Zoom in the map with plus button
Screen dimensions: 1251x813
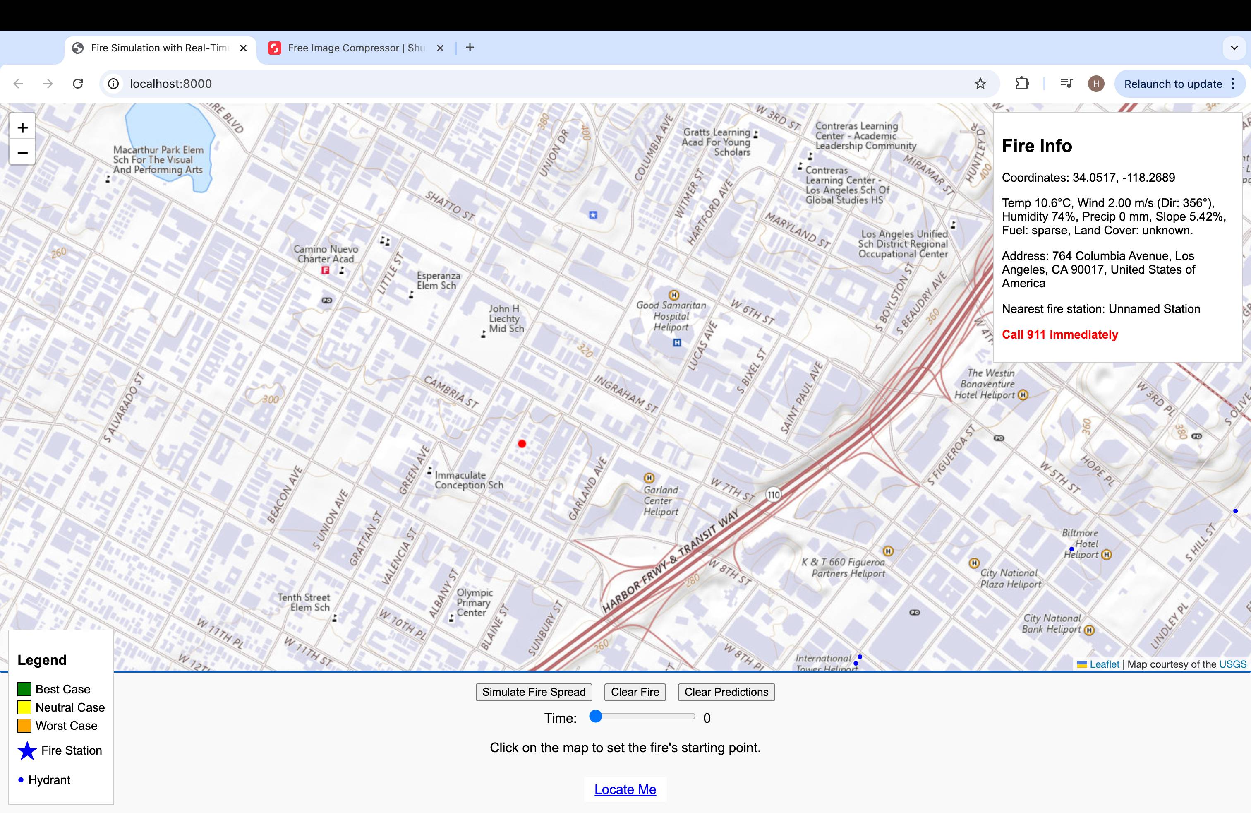22,127
